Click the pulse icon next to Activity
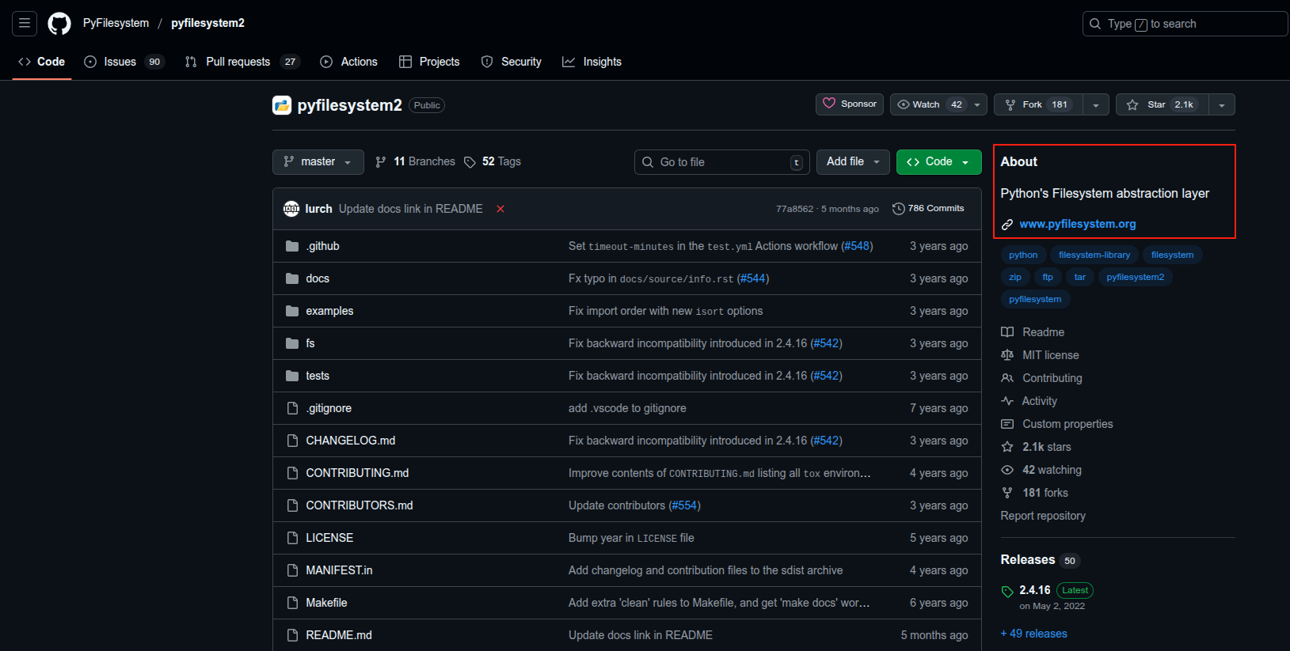Image resolution: width=1290 pixels, height=651 pixels. tap(1007, 401)
